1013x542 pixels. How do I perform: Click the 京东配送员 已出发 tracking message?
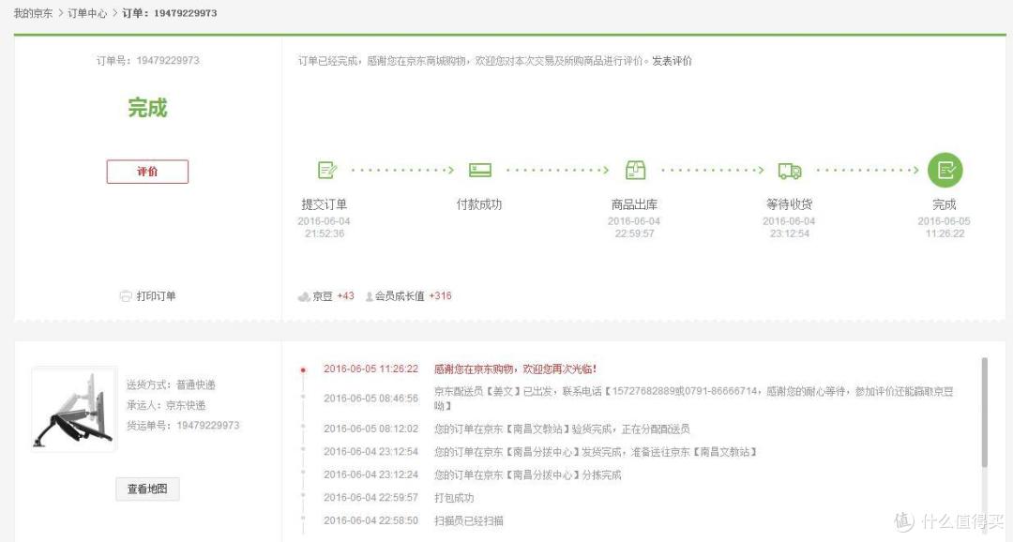coord(694,398)
